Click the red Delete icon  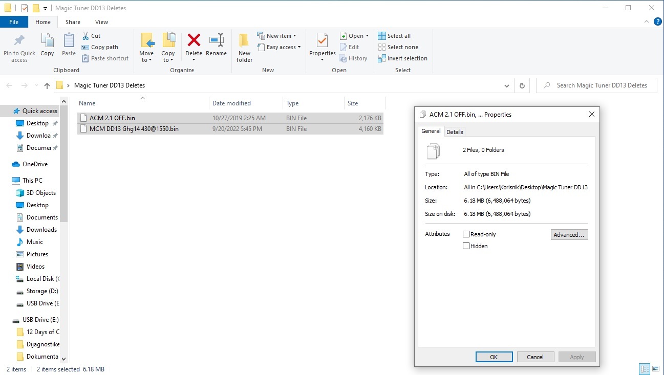pos(194,40)
